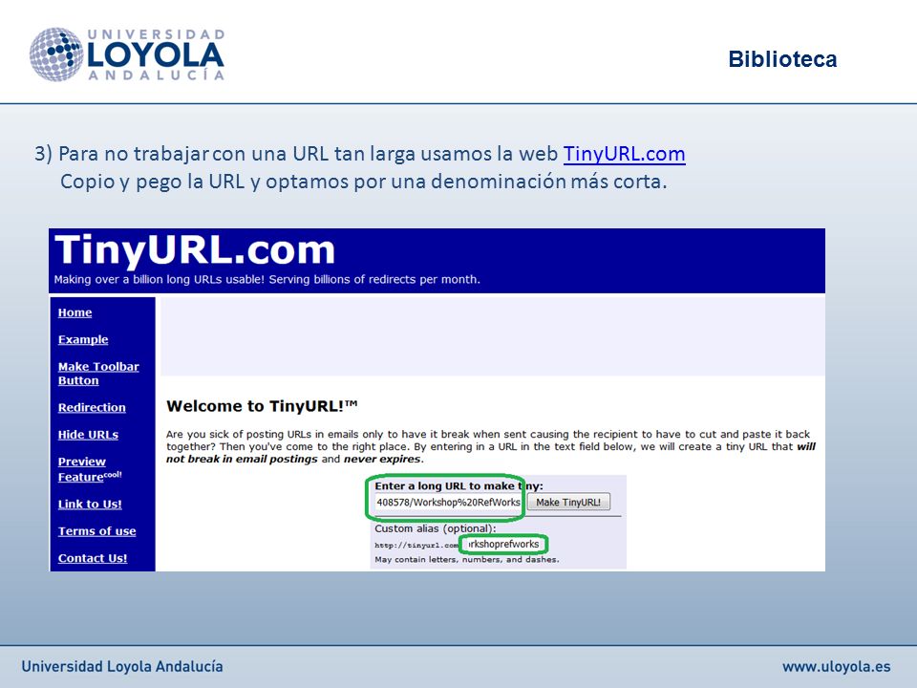Focus the custom alias input field
Screen dimensions: 917x688
503,544
